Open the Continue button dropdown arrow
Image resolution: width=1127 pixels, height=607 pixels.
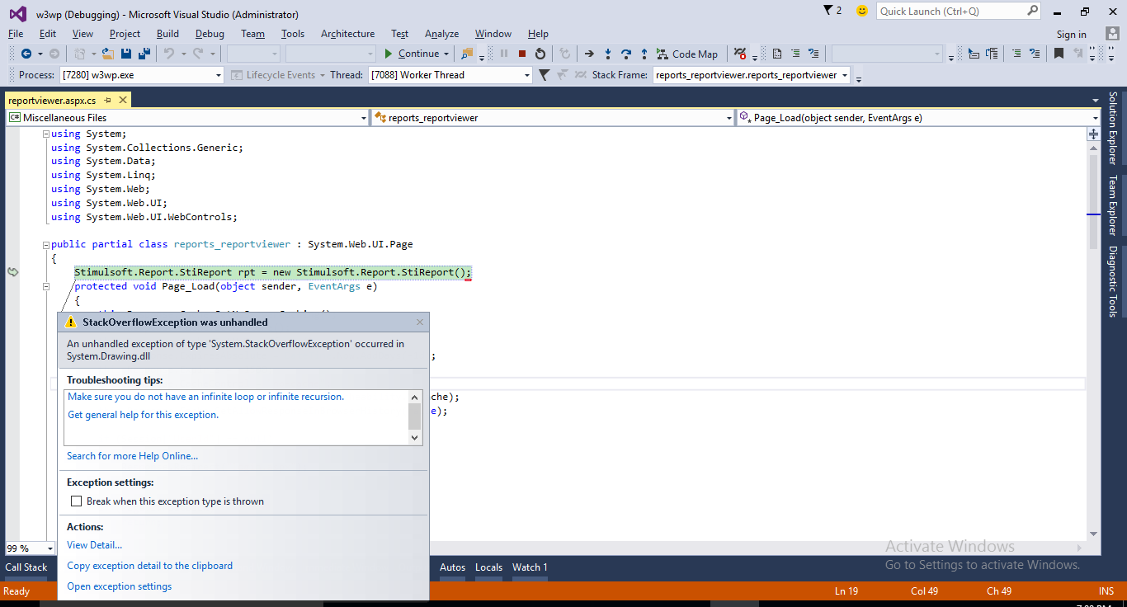coord(446,54)
